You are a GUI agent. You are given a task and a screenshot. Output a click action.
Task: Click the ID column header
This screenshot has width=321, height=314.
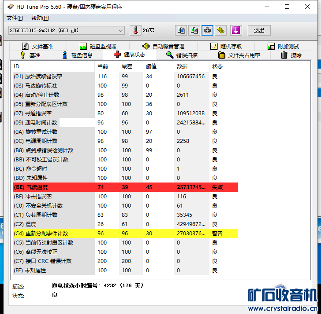pos(53,66)
